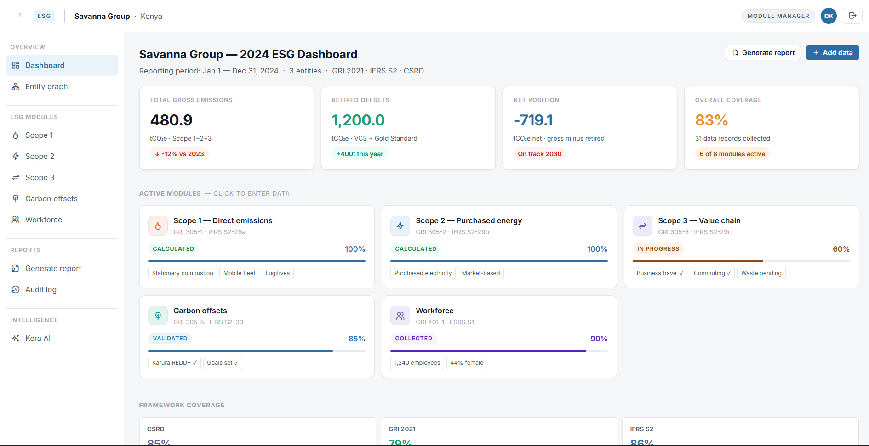
Task: Click the Scope 3 60% progress bar
Action: [741, 261]
